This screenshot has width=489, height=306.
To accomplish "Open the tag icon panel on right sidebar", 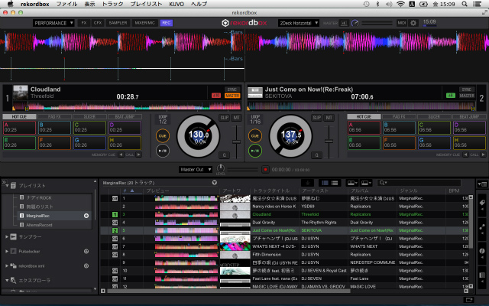I will coord(482,203).
